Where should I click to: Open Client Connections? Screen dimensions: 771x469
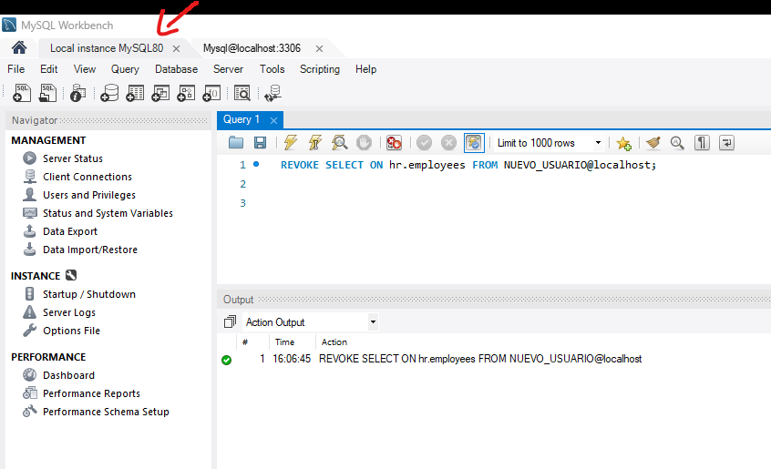click(87, 177)
